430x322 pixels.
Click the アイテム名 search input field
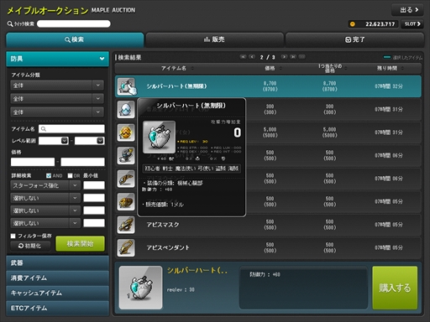tap(71, 129)
